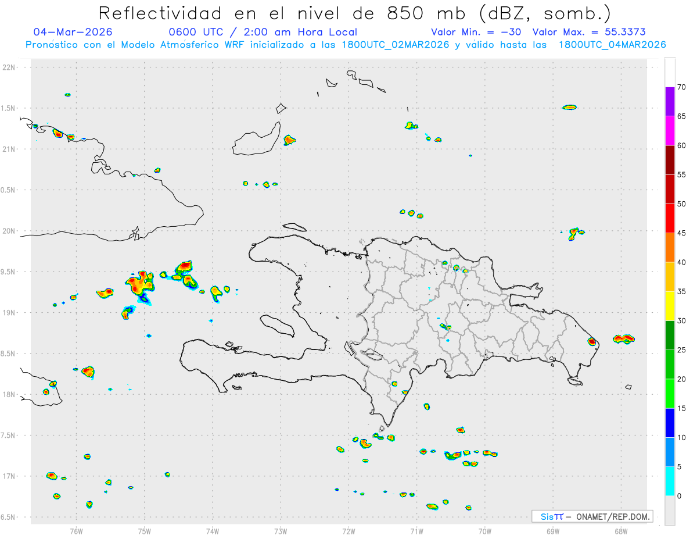The image size is (697, 539).
Task: Click the longitude axis label '74W'
Action: (x=213, y=530)
